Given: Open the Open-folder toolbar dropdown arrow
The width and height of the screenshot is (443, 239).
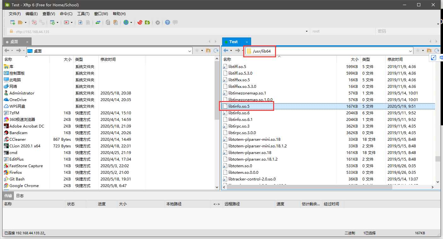Looking at the screenshot, I should (26, 23).
